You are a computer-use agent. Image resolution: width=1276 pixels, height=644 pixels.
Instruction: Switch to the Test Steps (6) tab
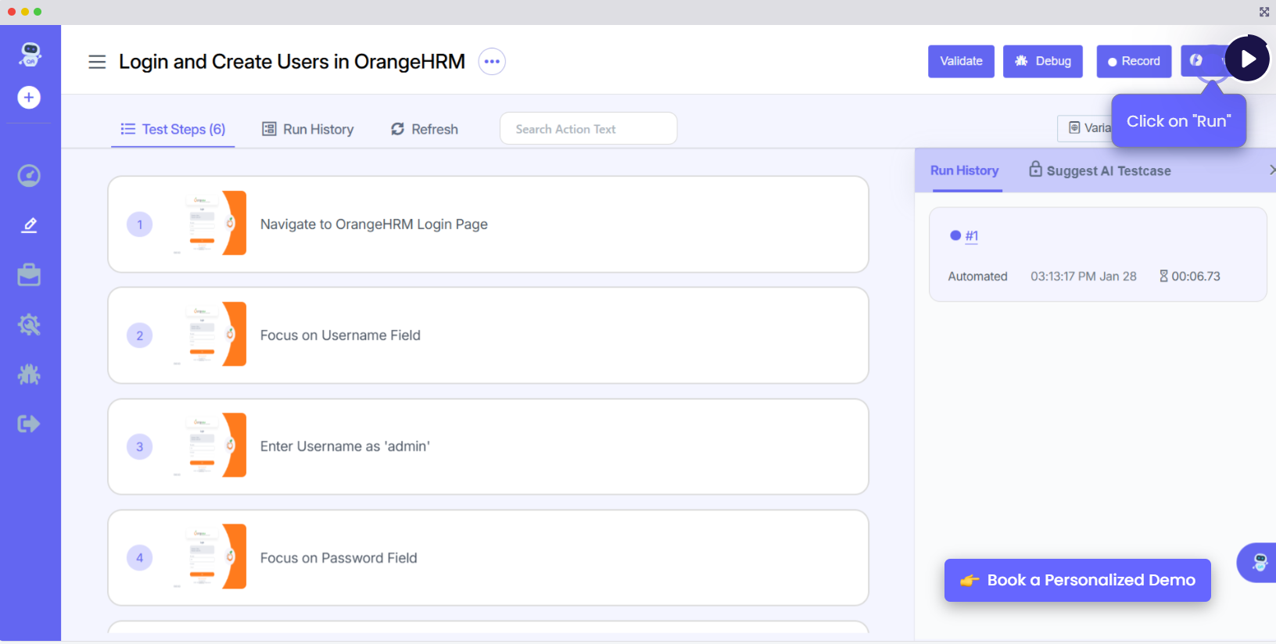click(173, 130)
